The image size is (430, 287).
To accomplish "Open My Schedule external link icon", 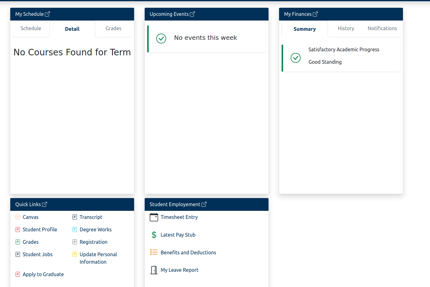I will (x=47, y=14).
